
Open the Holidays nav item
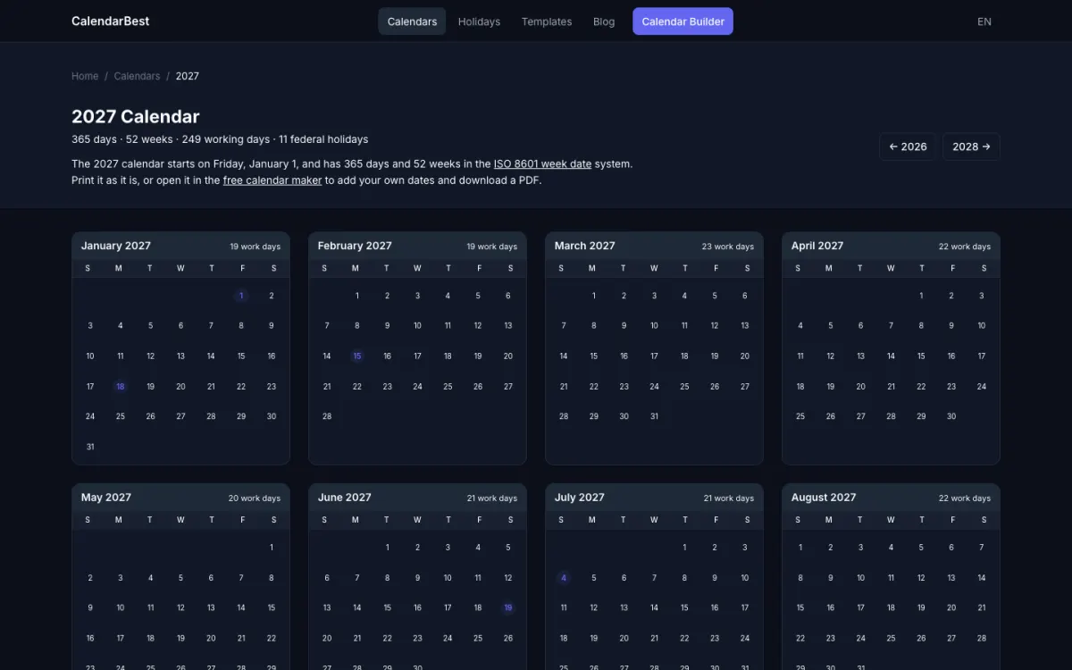(x=479, y=21)
